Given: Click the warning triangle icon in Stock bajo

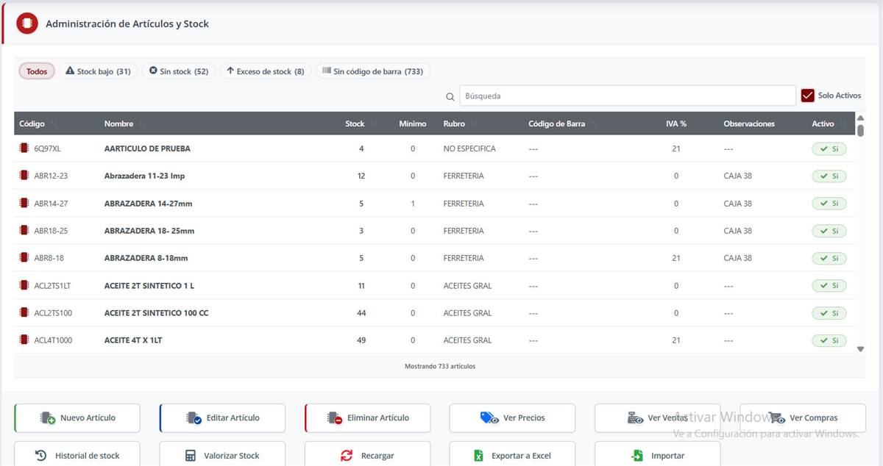Looking at the screenshot, I should pos(70,71).
